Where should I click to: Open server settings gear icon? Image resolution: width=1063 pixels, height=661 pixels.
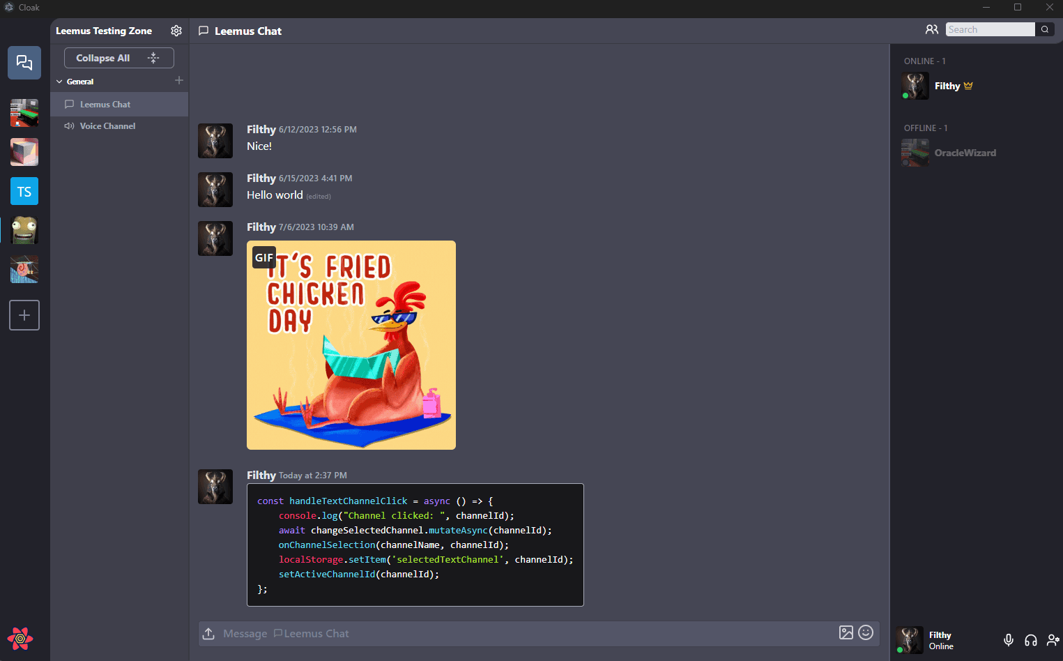[x=176, y=31]
